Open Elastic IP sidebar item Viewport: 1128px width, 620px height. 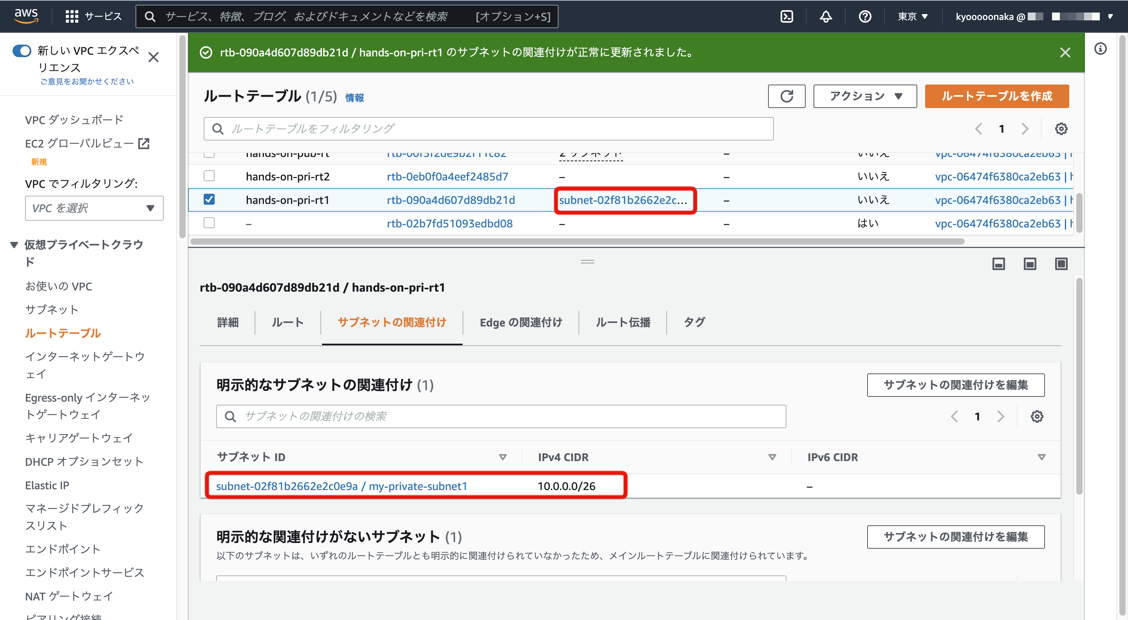click(x=47, y=485)
